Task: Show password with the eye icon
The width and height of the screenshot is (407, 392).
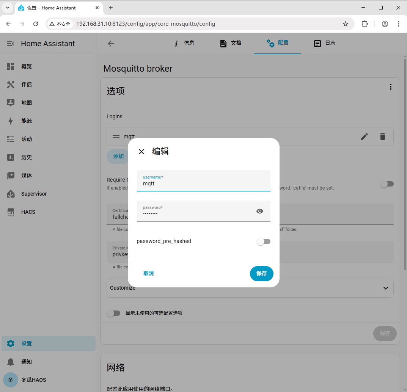Action: (x=259, y=211)
